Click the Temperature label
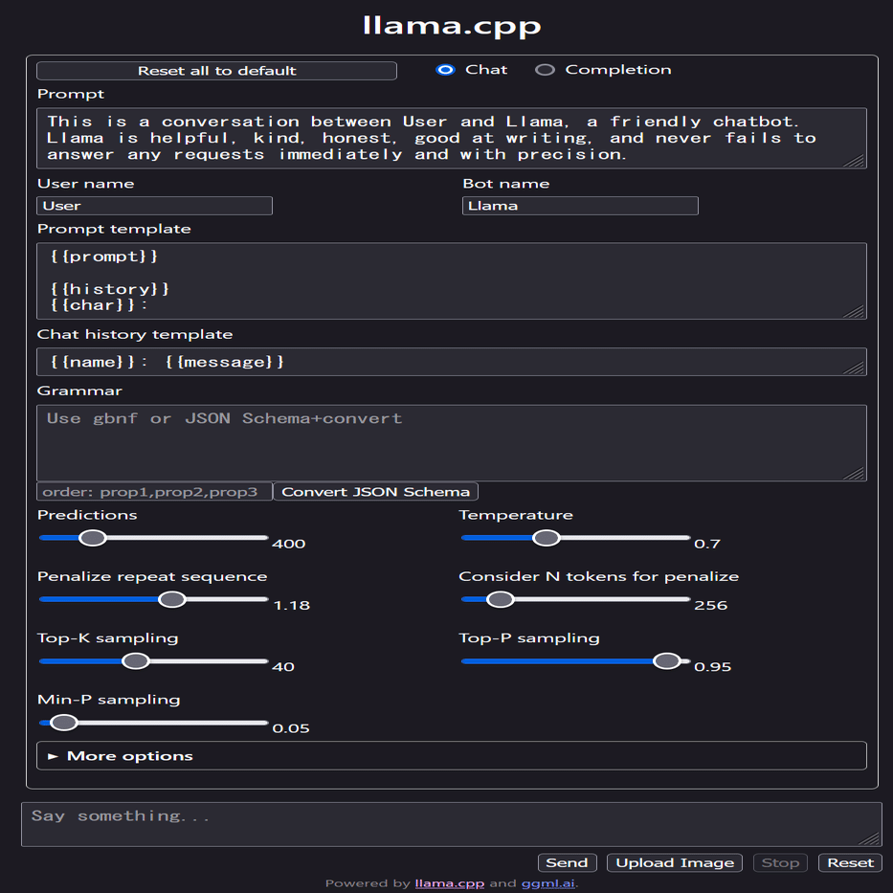893x893 pixels. pyautogui.click(x=516, y=515)
